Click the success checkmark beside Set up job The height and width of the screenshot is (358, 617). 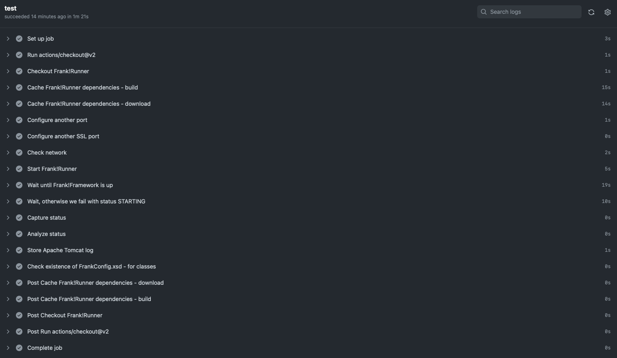pyautogui.click(x=19, y=39)
